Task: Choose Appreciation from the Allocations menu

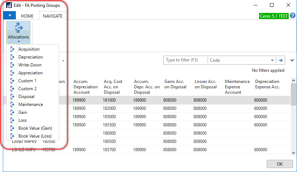Action: (x=31, y=73)
